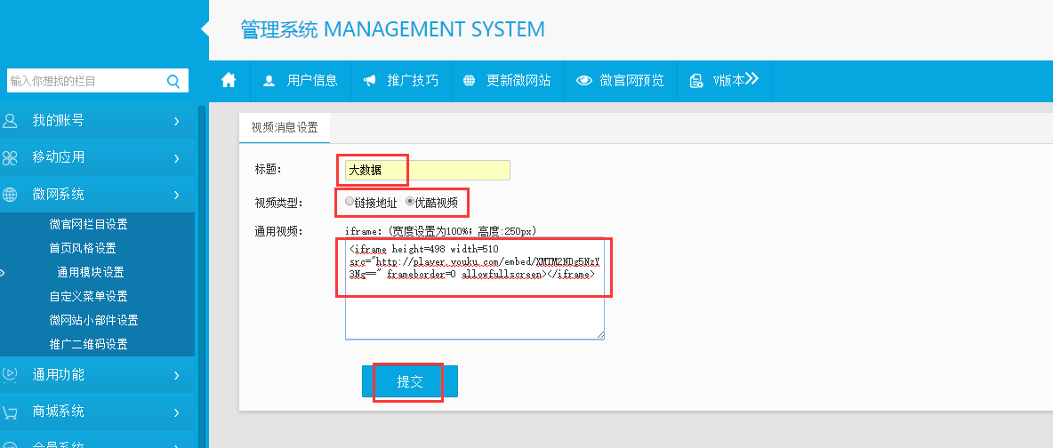1053x448 pixels.
Task: Click the 商城系统 shopping cart icon
Action: pyautogui.click(x=11, y=412)
